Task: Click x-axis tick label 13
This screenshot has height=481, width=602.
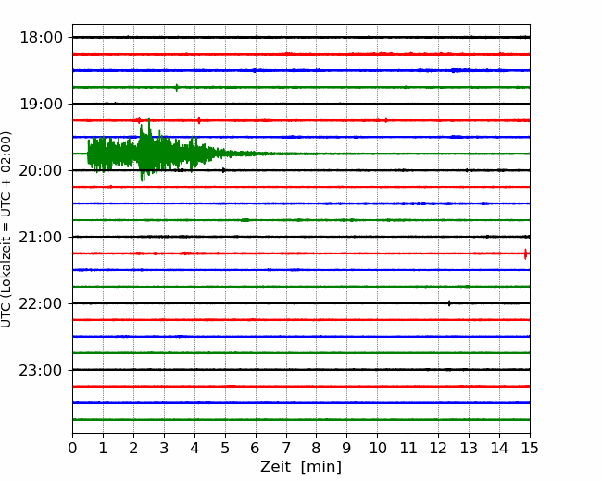Action: click(x=470, y=448)
